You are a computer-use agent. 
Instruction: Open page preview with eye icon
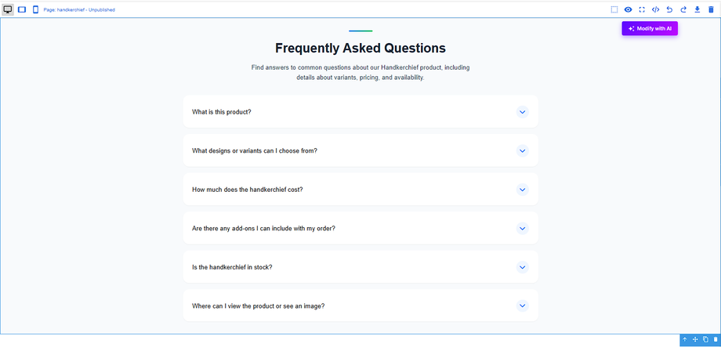(628, 9)
